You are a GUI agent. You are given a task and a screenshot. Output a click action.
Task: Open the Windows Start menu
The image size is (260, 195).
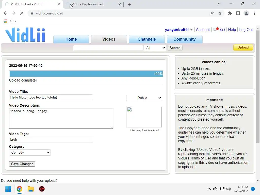[x=8, y=189]
